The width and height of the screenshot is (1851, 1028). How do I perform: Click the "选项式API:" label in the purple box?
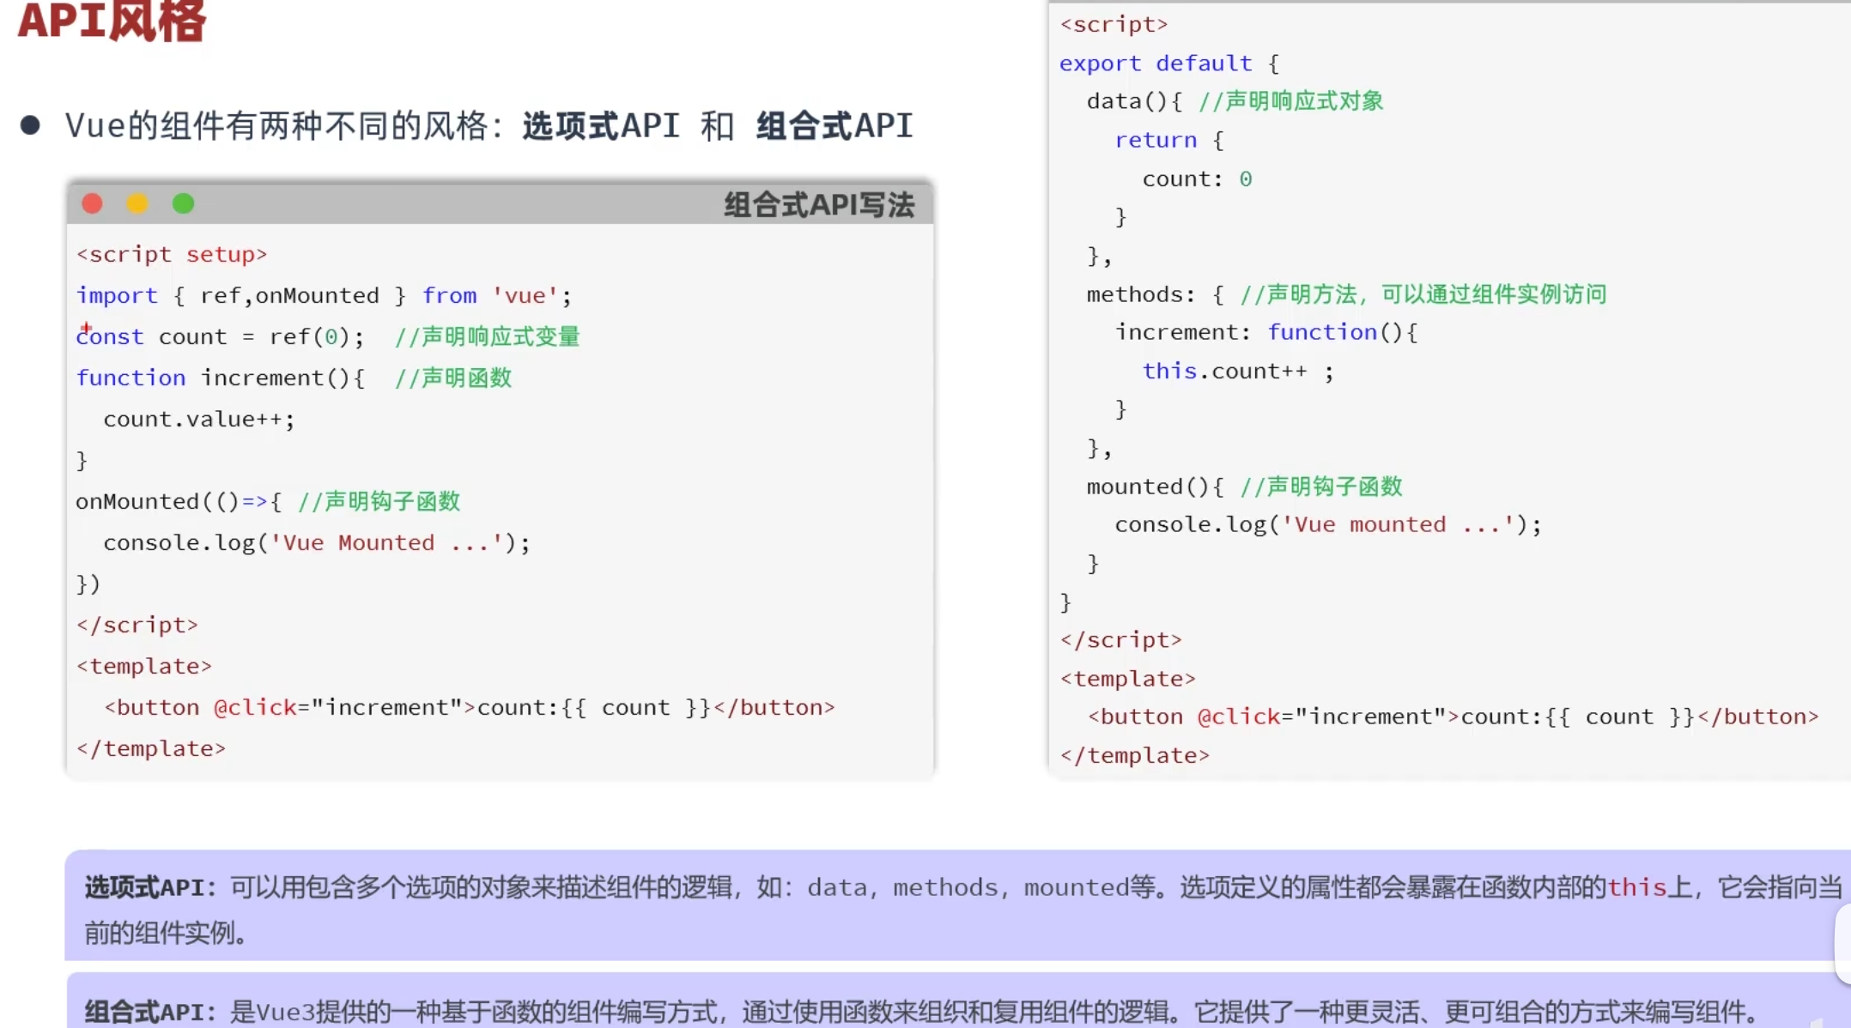click(x=151, y=888)
